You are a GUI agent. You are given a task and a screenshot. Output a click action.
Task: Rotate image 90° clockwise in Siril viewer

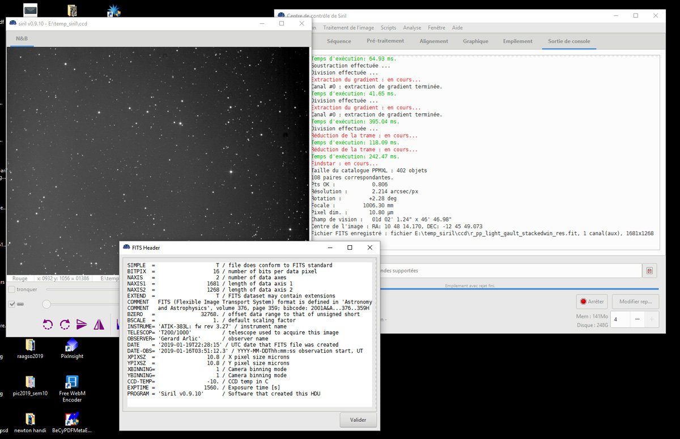click(x=65, y=325)
